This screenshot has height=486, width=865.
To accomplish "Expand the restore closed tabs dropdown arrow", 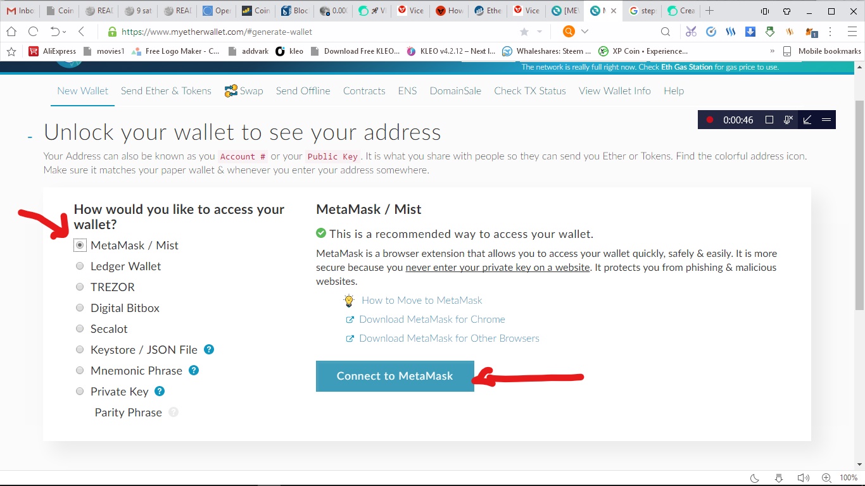I will tap(65, 32).
